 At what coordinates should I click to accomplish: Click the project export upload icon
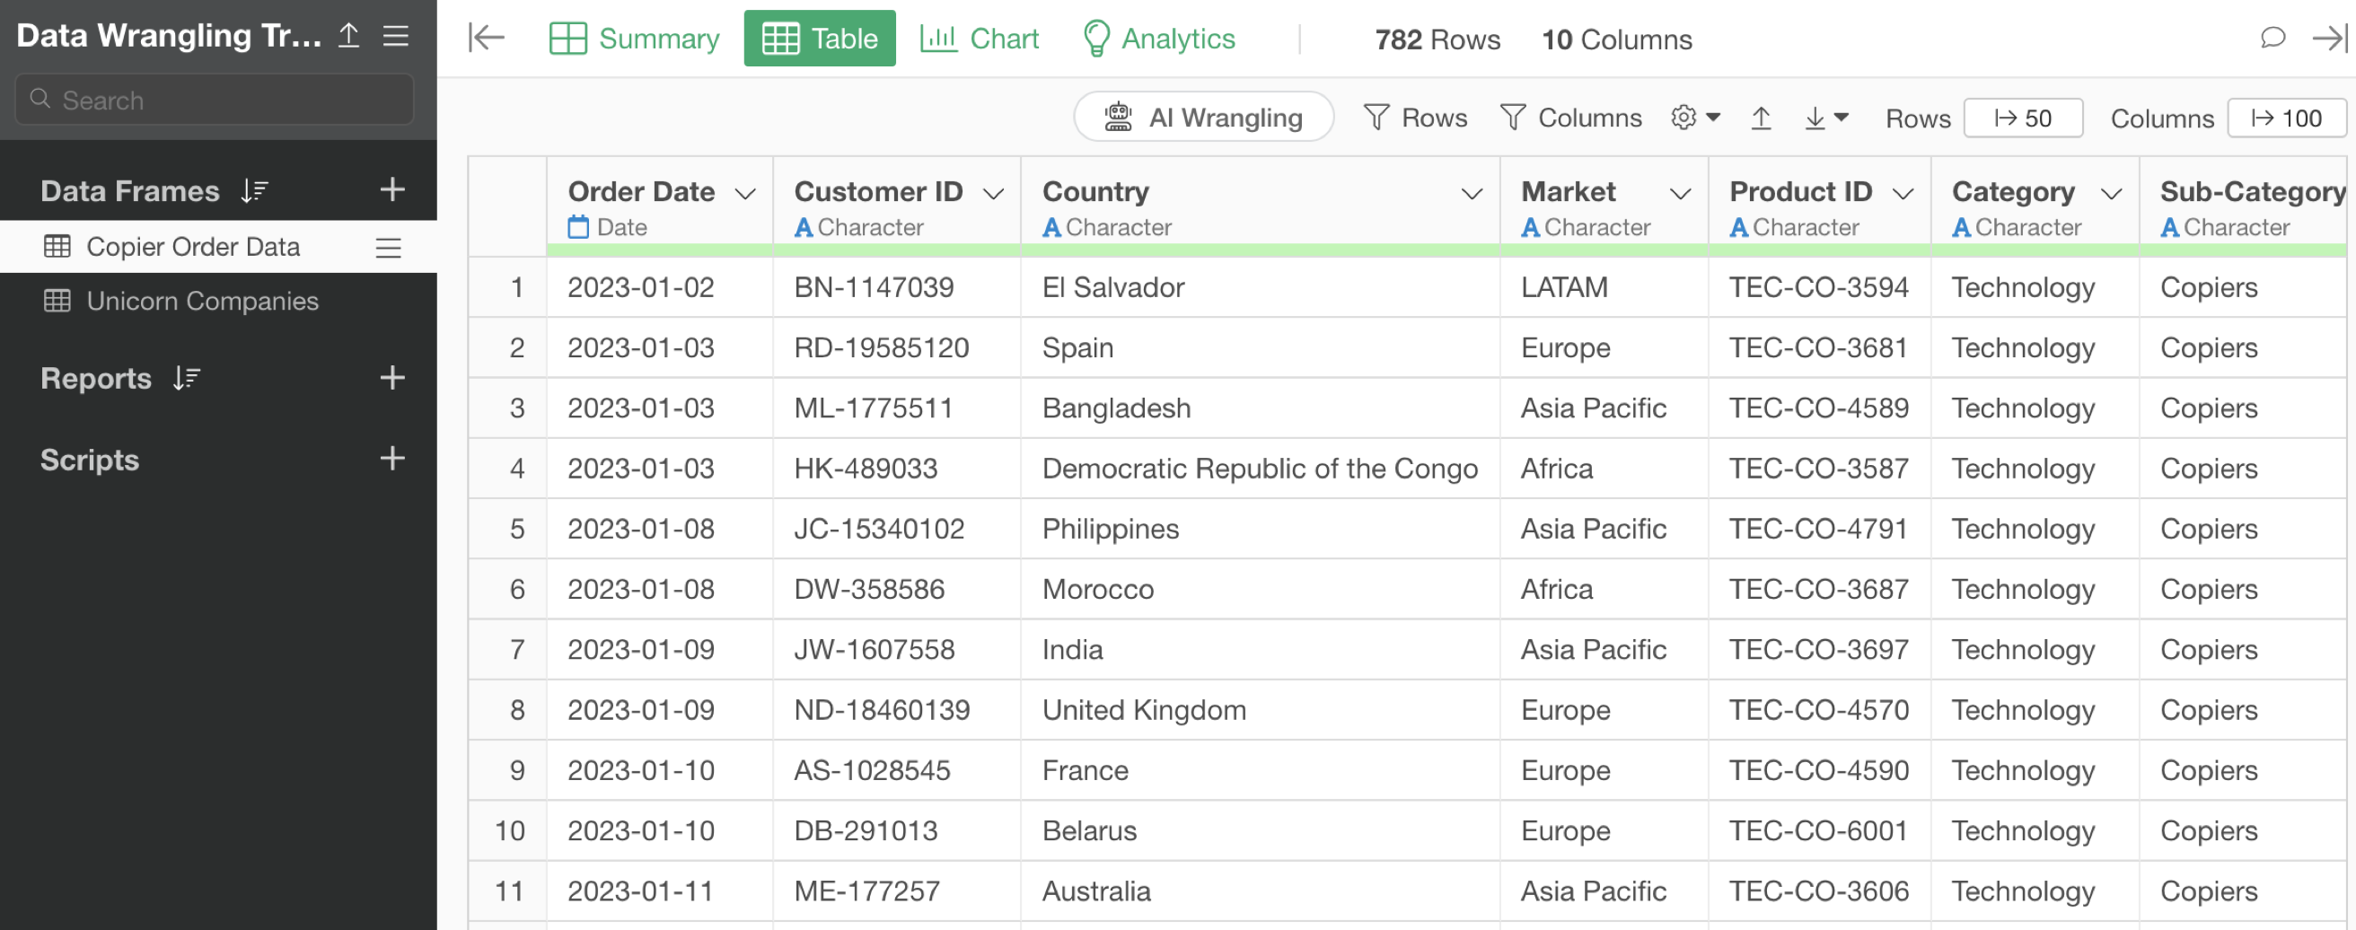click(x=348, y=36)
